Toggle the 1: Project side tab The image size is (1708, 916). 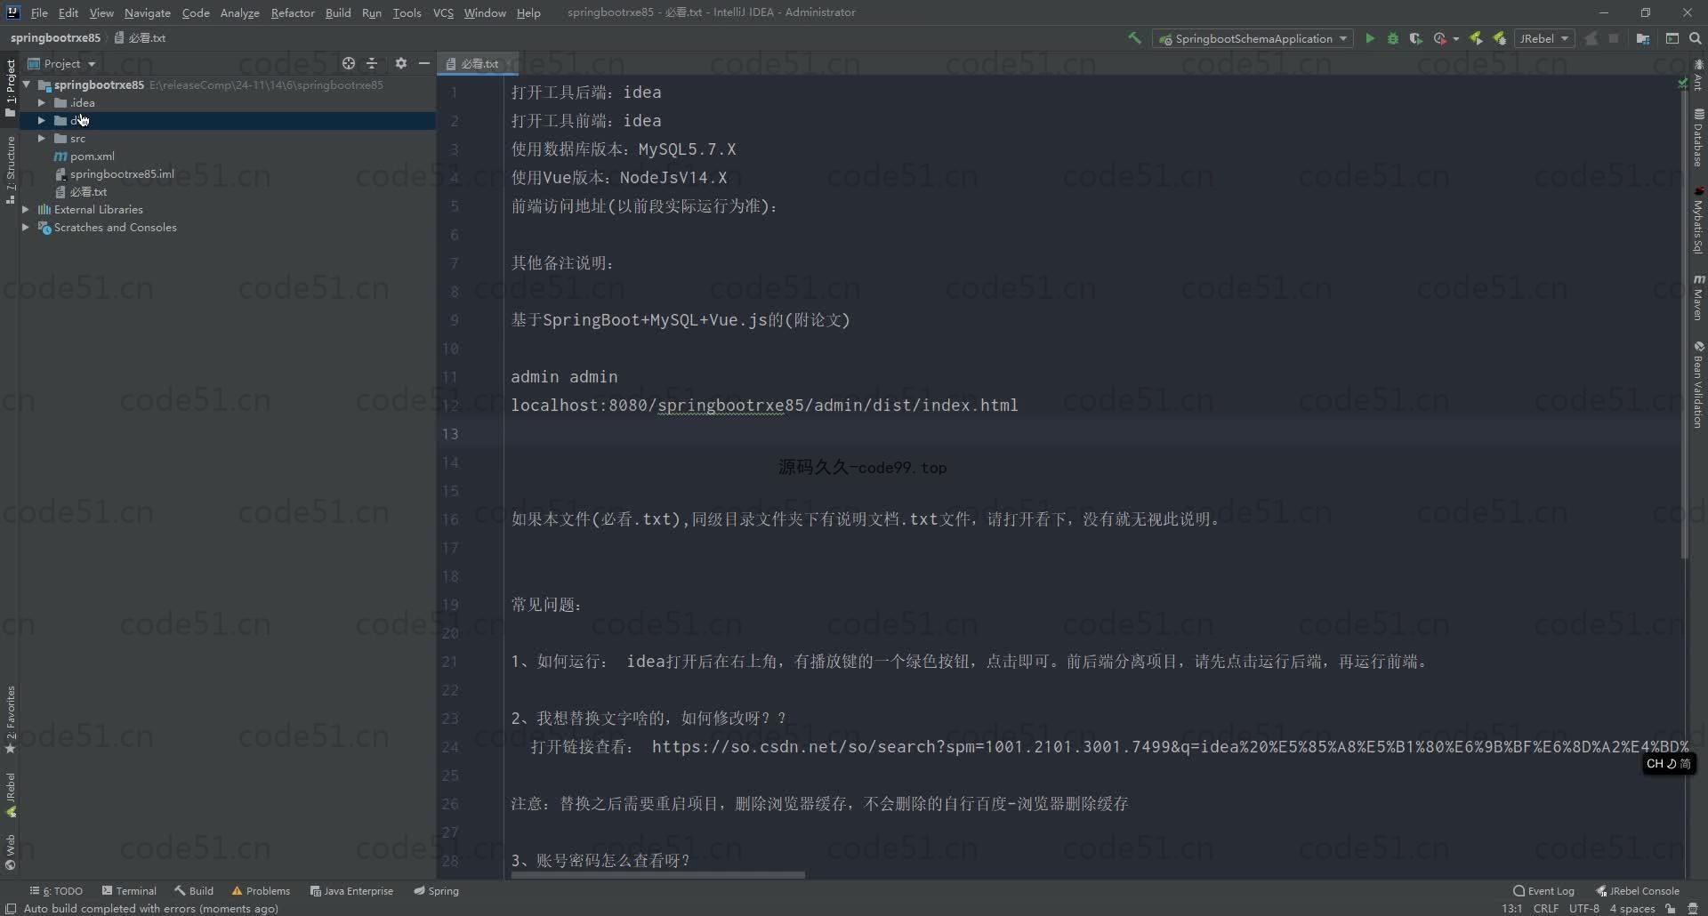click(x=11, y=88)
